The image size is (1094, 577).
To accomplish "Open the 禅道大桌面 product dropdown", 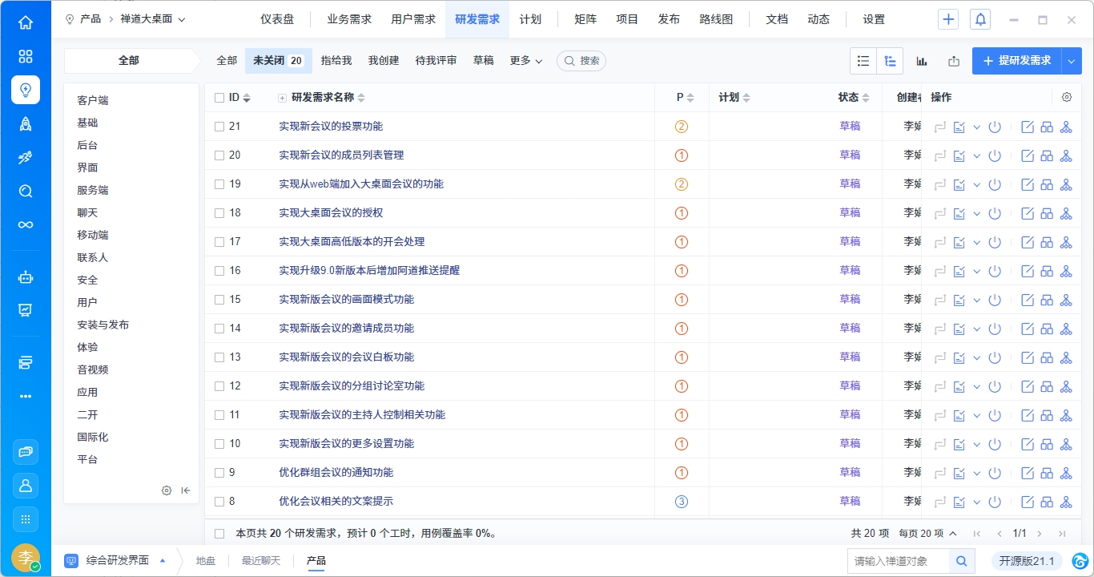I will [x=152, y=19].
